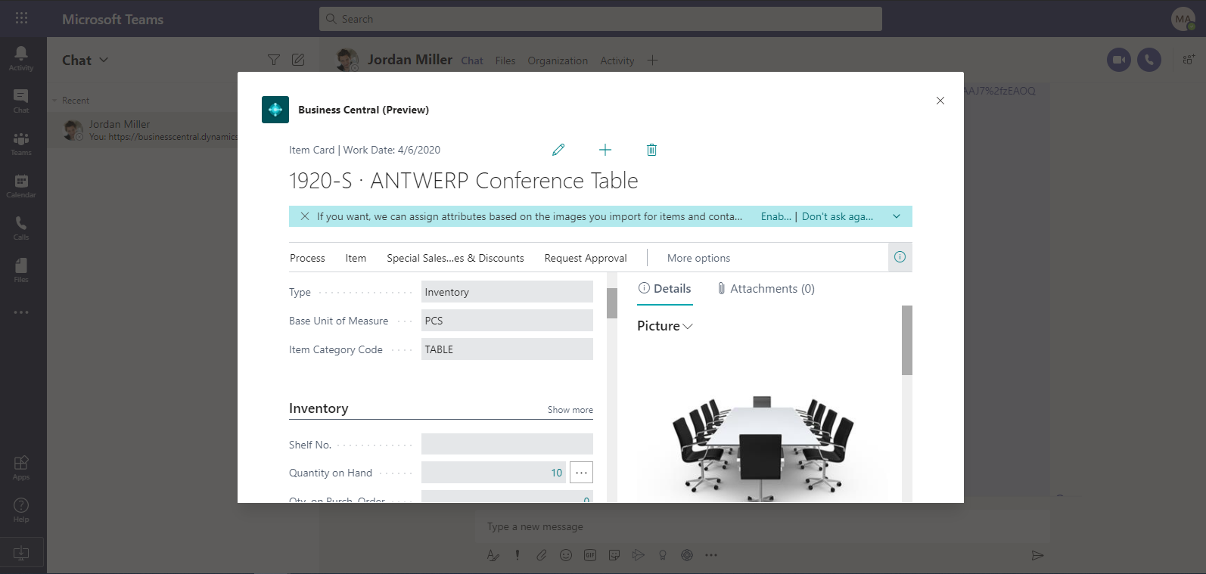1206x574 pixels.
Task: Close the Business Central dialog
Action: 940,101
